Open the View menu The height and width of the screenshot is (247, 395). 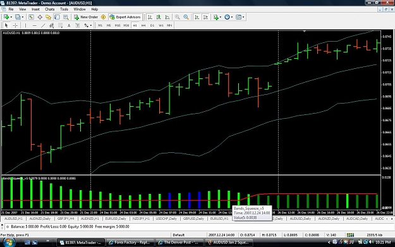[22, 9]
